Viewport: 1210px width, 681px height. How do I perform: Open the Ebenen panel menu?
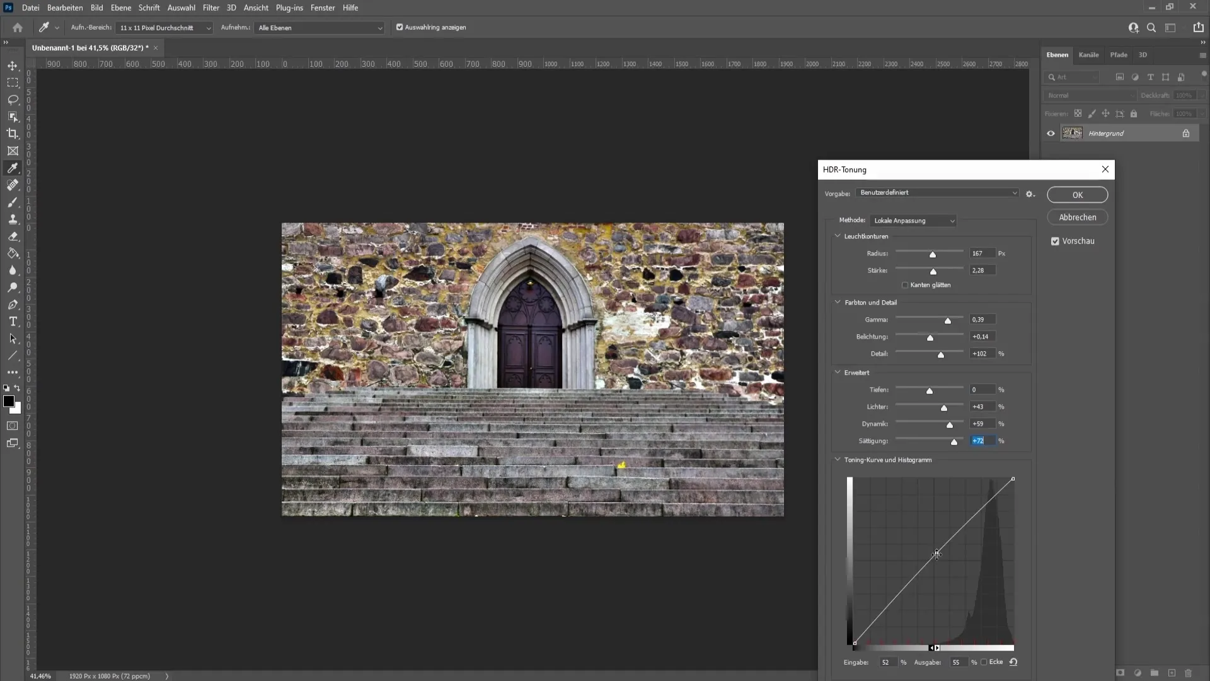click(x=1202, y=55)
